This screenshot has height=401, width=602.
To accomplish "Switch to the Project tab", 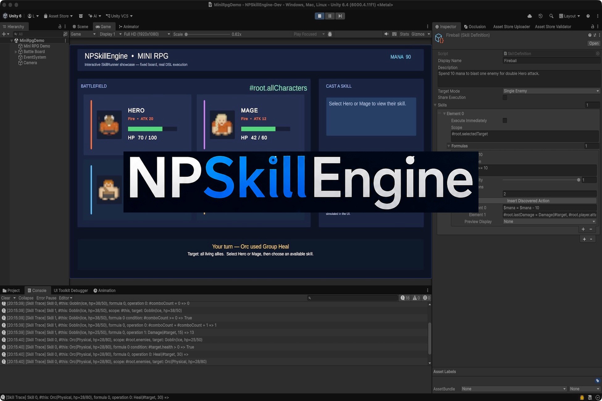I will pyautogui.click(x=11, y=291).
